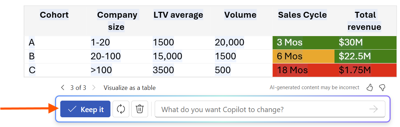The image size is (400, 127).
Task: Focus the "What do you want Copilot to change?" field
Action: click(x=270, y=109)
